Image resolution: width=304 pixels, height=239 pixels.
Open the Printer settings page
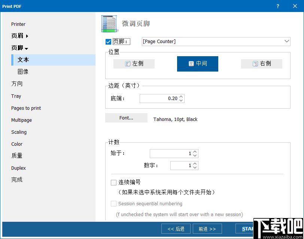18,24
